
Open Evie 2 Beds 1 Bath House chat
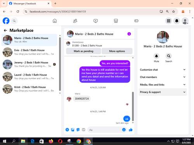tap(29, 52)
